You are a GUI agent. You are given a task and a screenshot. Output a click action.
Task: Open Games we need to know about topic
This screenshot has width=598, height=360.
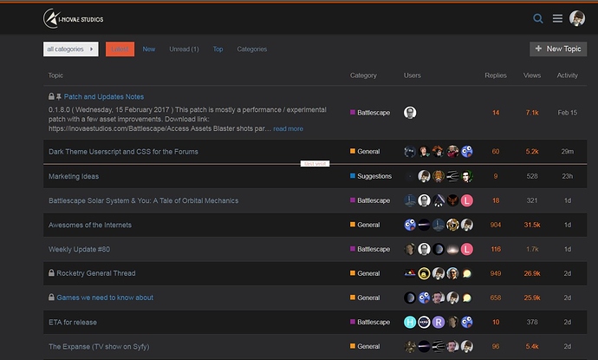point(105,298)
